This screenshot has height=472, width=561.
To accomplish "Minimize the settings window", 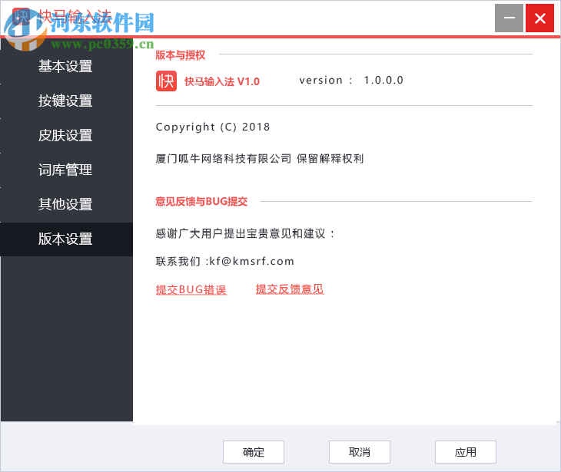I will pos(509,18).
